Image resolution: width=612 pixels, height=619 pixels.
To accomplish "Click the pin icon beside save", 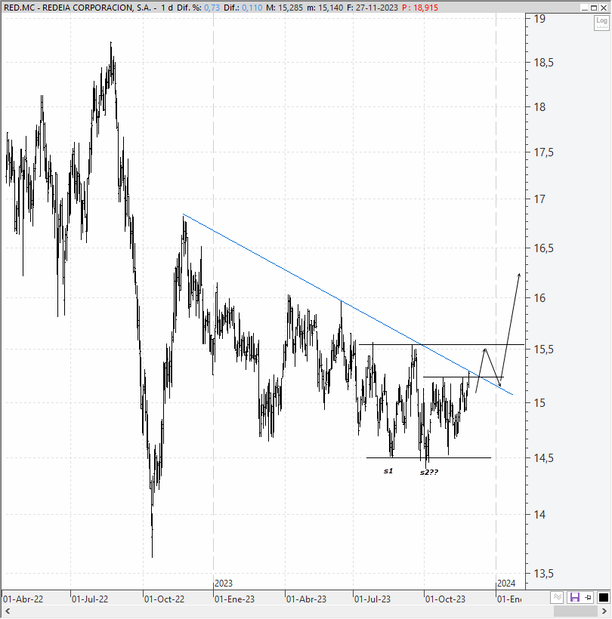I will (589, 597).
